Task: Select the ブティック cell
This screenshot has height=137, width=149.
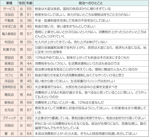Action: pyautogui.click(x=9, y=118)
